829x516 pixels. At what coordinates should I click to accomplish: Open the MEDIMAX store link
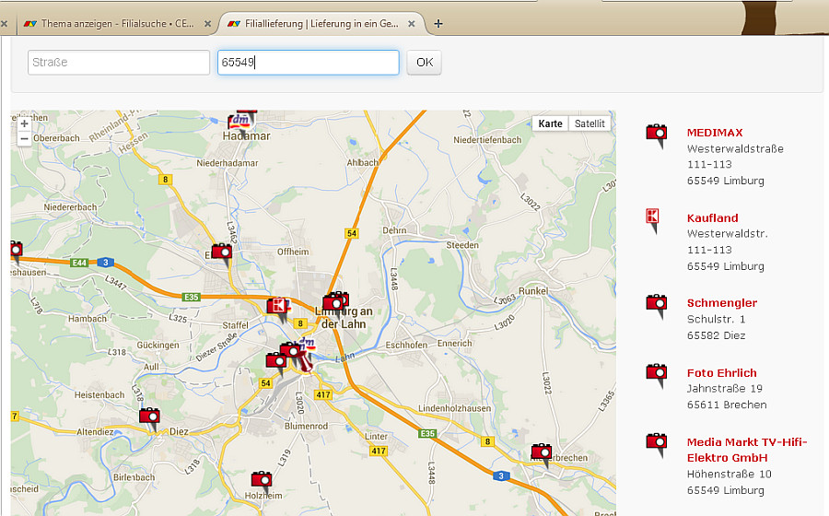(714, 133)
